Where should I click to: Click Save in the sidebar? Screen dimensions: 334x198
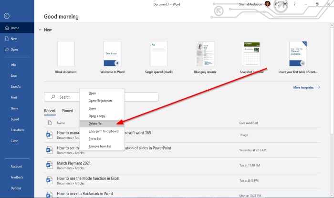coord(14,76)
